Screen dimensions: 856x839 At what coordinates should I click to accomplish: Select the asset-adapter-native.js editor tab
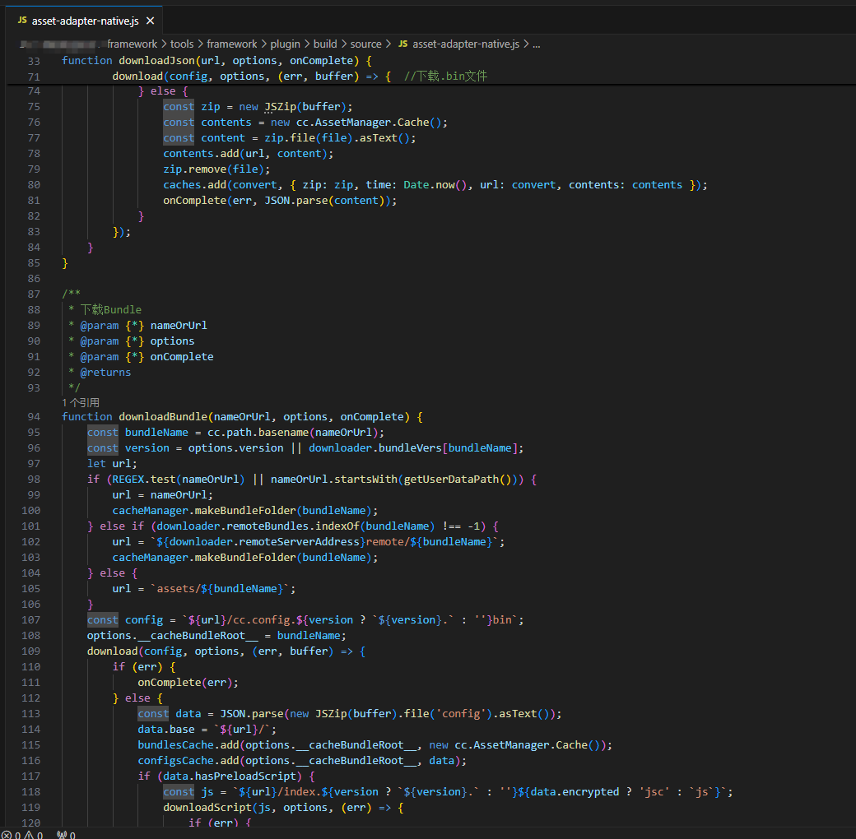(86, 21)
